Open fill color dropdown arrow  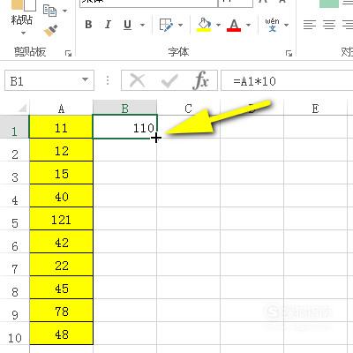[x=218, y=25]
